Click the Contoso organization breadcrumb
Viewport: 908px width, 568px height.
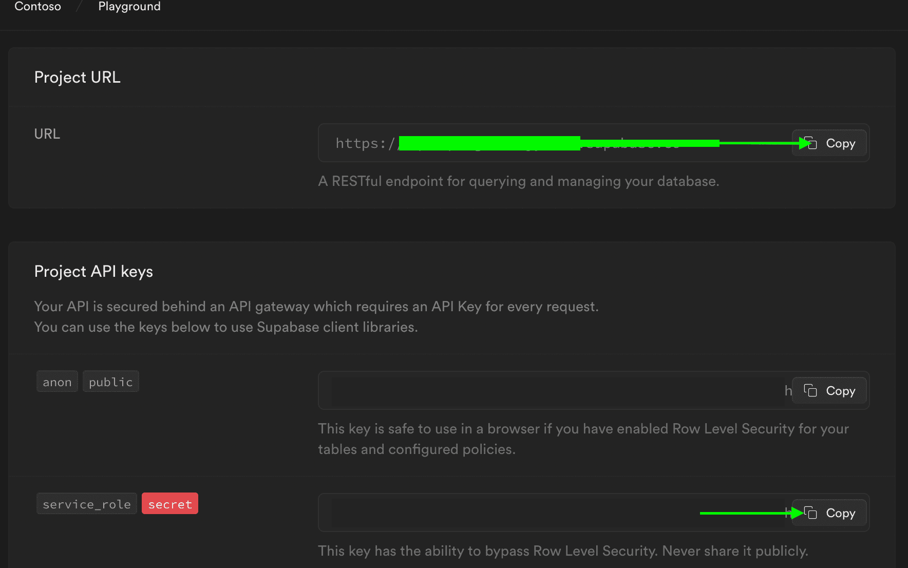(x=37, y=7)
